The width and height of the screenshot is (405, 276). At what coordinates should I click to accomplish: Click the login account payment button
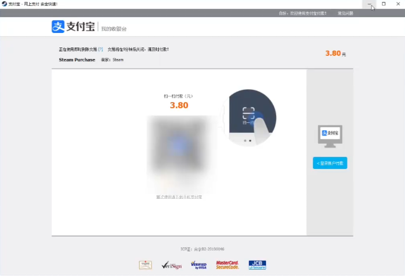pyautogui.click(x=330, y=163)
